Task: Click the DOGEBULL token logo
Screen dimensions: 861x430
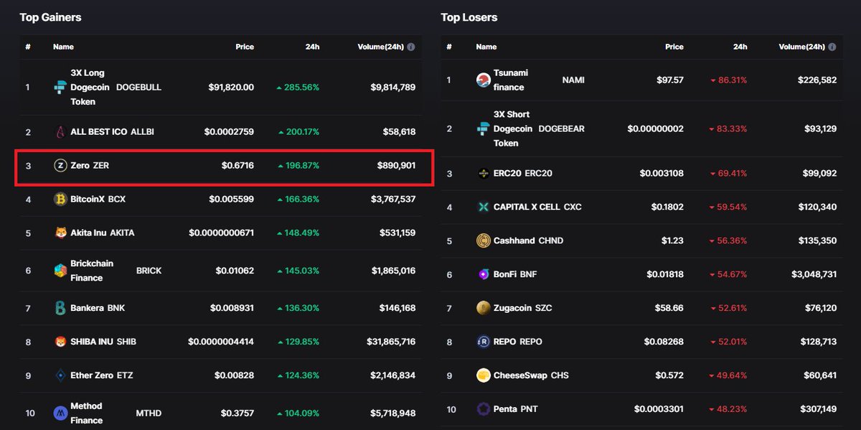Action: click(x=59, y=87)
